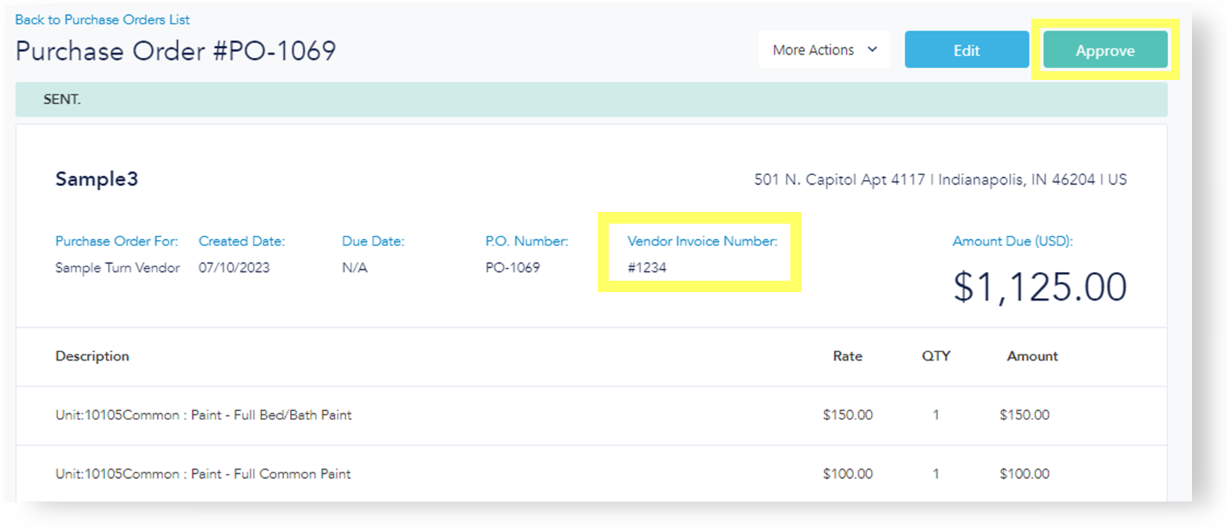The width and height of the screenshot is (1227, 528).
Task: Click the chevron arrow beside More Actions
Action: click(x=872, y=49)
